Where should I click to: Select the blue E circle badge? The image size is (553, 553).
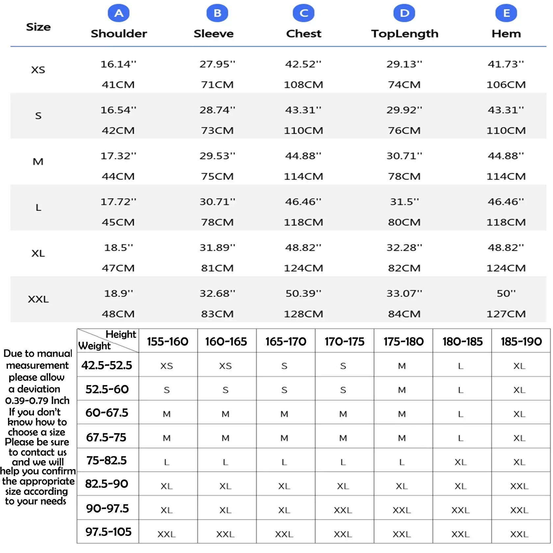[506, 13]
